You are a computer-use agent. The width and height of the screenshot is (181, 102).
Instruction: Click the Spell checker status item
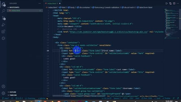pyautogui.click(x=157, y=98)
